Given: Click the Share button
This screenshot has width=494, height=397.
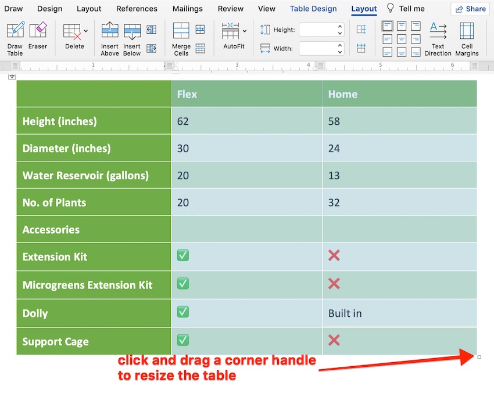Looking at the screenshot, I should pyautogui.click(x=470, y=9).
